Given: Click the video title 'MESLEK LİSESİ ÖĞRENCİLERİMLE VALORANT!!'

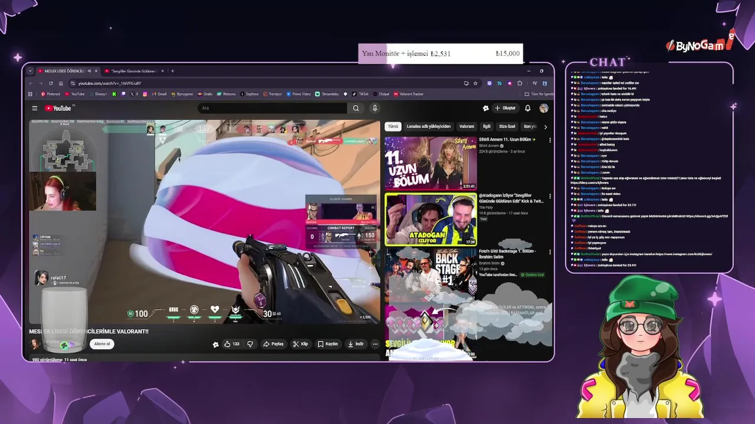Looking at the screenshot, I should pos(89,332).
